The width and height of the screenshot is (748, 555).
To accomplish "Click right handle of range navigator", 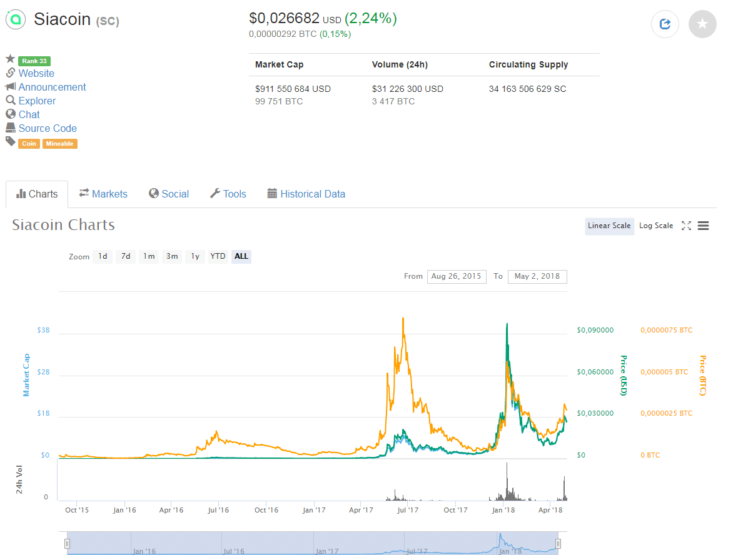I will click(558, 544).
